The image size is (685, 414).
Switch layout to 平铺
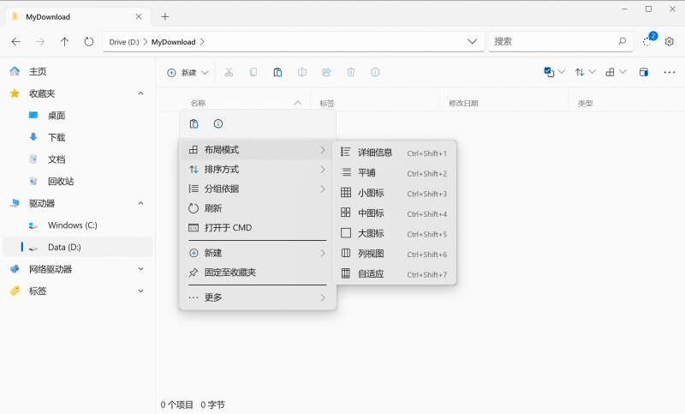point(395,172)
